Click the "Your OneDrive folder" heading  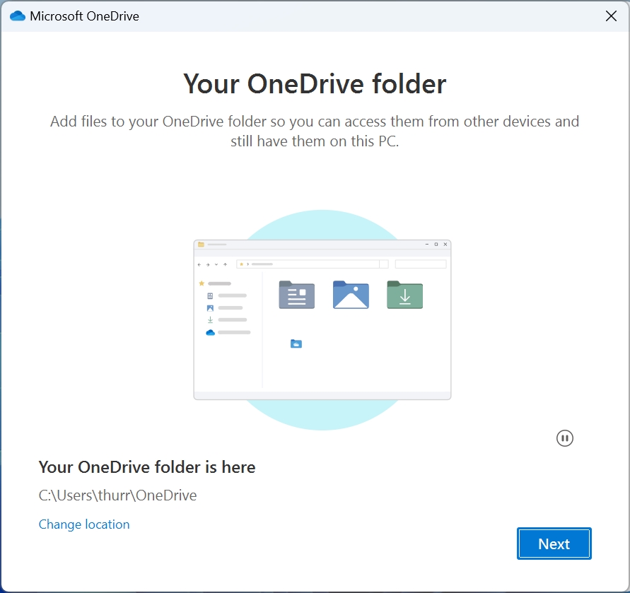coord(315,83)
